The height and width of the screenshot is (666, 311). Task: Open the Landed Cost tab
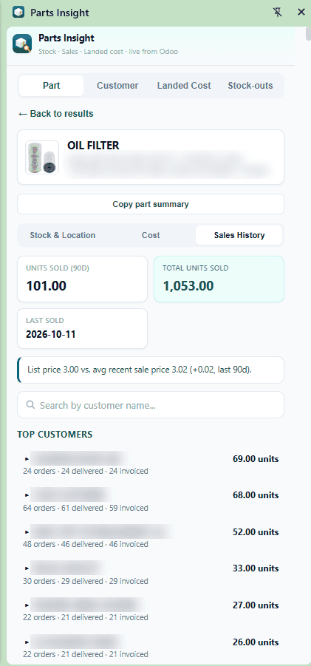tap(184, 86)
